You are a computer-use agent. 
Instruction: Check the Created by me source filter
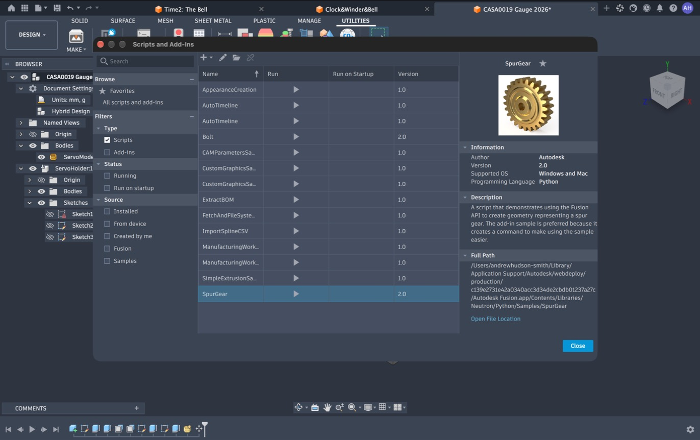107,236
